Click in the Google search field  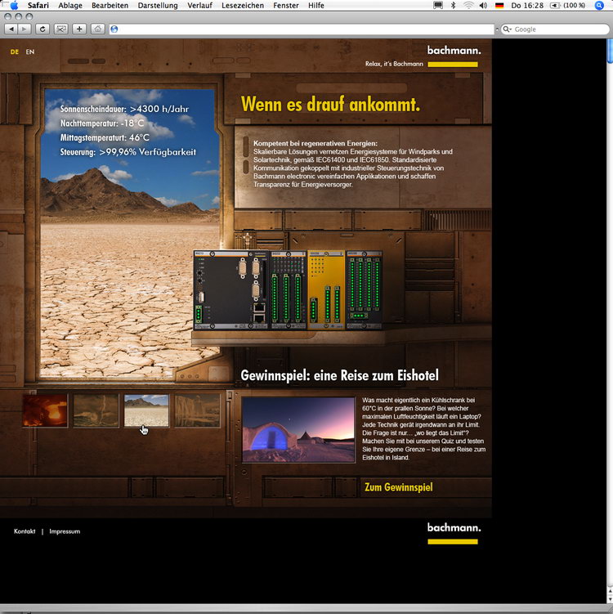556,29
